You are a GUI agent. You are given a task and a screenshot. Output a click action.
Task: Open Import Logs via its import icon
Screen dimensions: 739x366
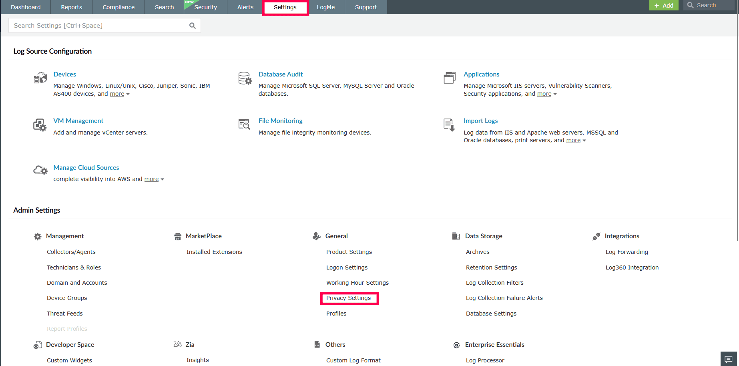tap(449, 125)
